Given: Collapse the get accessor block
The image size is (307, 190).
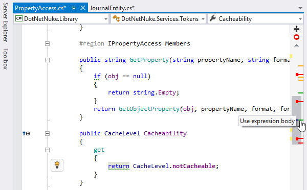Looking at the screenshot, I should tap(47, 150).
